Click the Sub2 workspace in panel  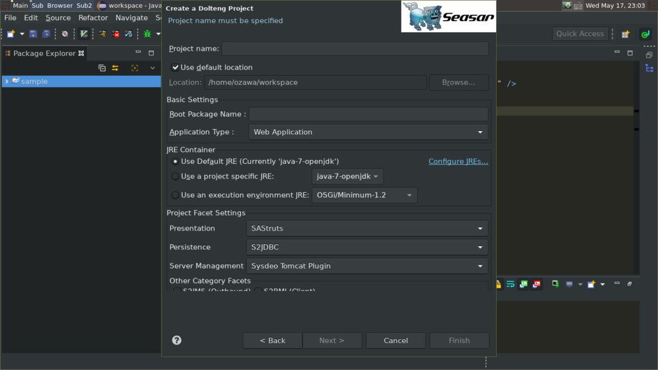84,5
